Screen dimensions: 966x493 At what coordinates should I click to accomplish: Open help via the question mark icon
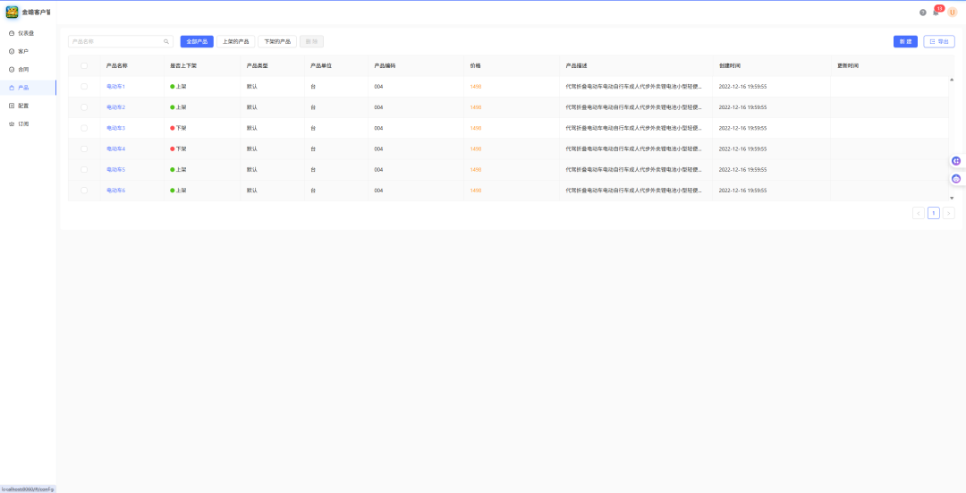pyautogui.click(x=923, y=13)
